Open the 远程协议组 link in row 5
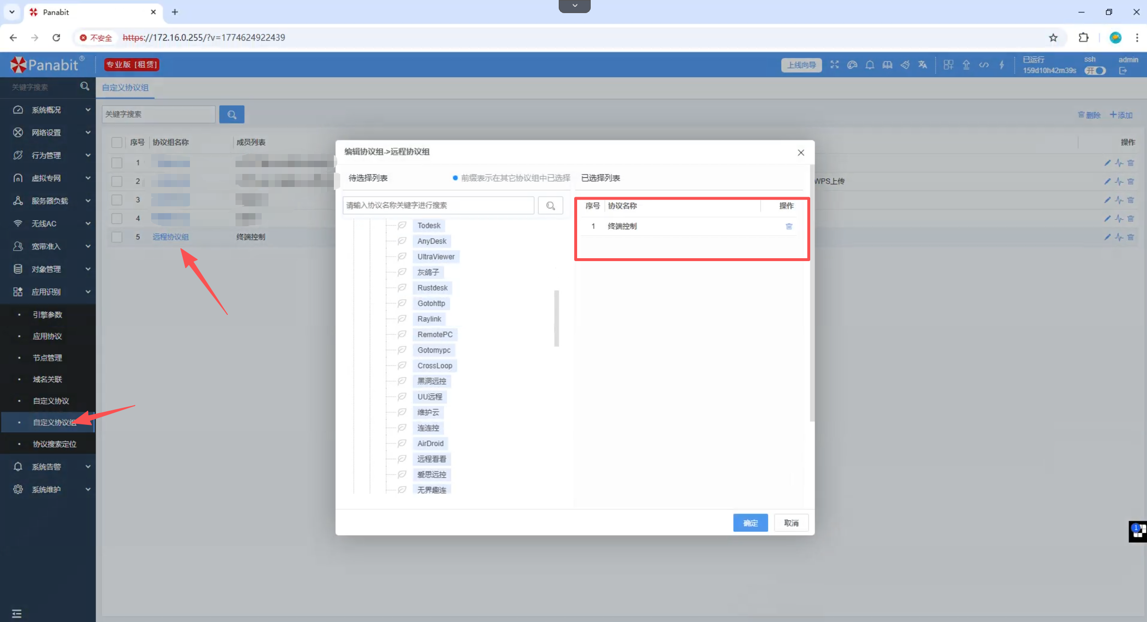The image size is (1147, 622). [x=171, y=237]
